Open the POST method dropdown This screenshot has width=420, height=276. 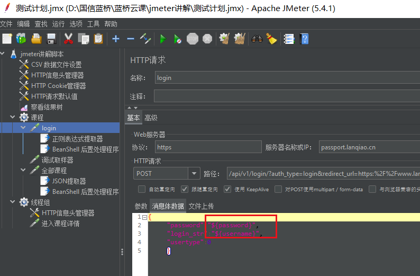pyautogui.click(x=194, y=174)
